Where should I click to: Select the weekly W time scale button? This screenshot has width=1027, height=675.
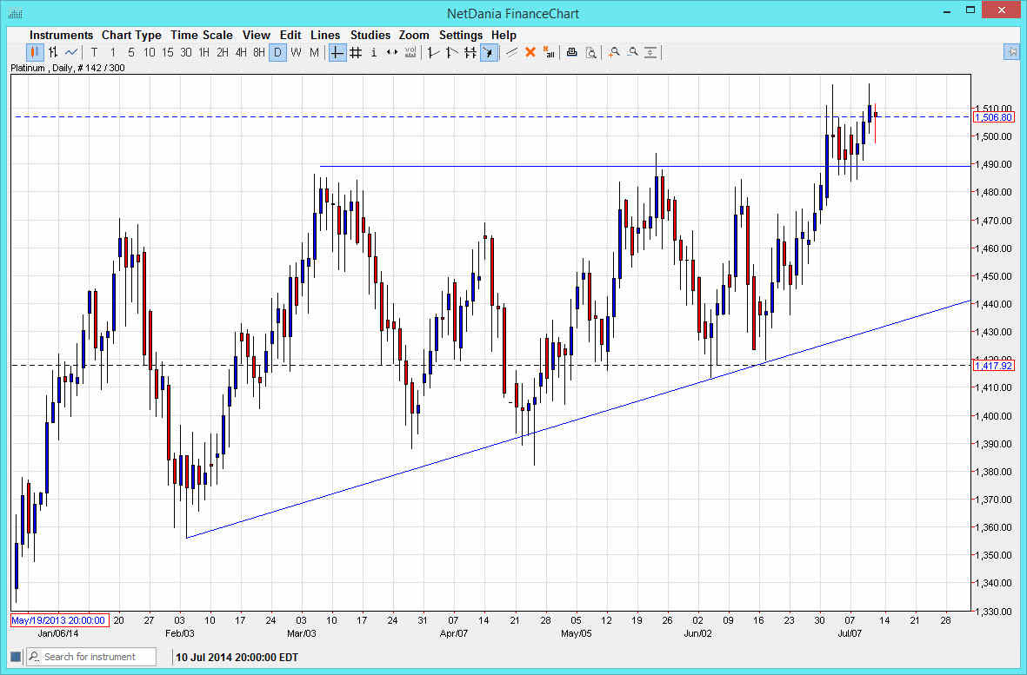296,53
